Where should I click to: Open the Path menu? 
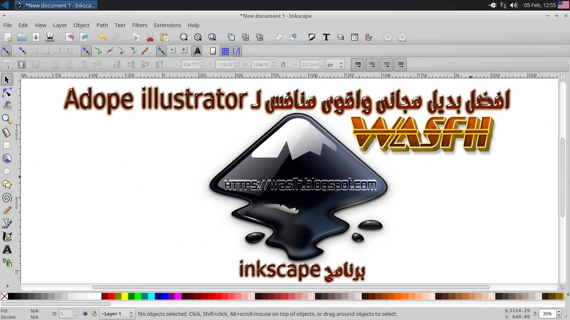102,25
